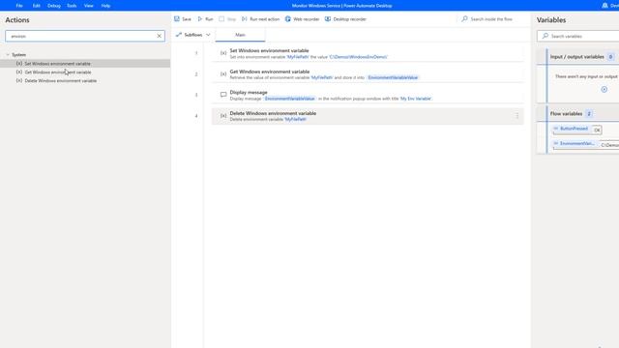Click the Stop icon in toolbar
Viewport: 619px width, 348px height.
221,19
